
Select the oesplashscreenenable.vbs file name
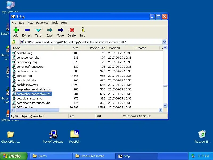(34, 94)
